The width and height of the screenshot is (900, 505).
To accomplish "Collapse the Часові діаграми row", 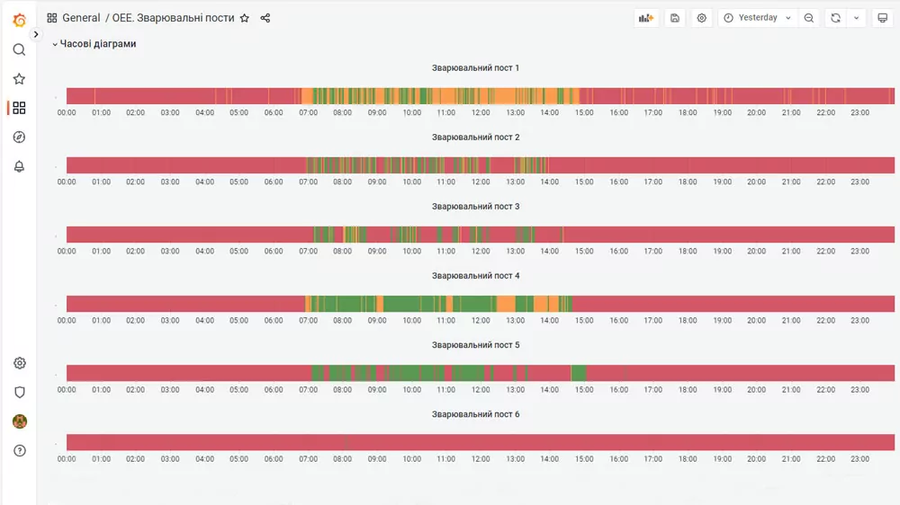I will pyautogui.click(x=94, y=43).
